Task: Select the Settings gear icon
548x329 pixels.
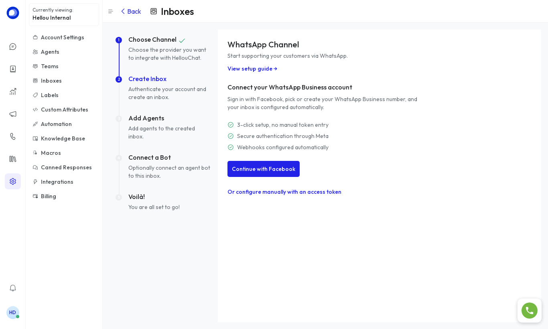Action: pos(13,181)
